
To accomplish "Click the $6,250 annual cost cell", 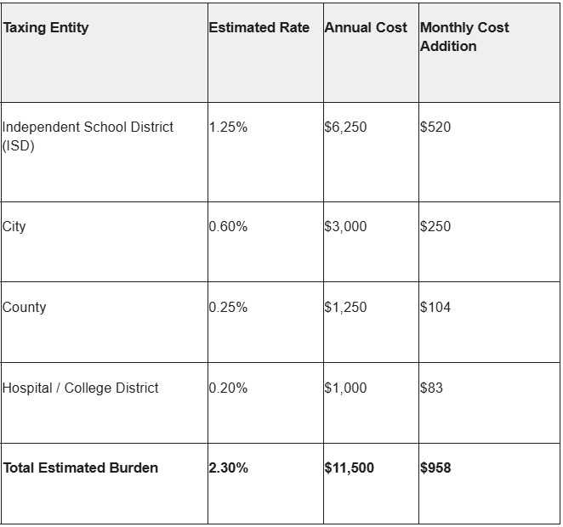I will [345, 127].
